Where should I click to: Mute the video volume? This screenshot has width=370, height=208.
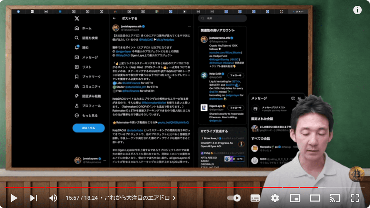point(53,198)
